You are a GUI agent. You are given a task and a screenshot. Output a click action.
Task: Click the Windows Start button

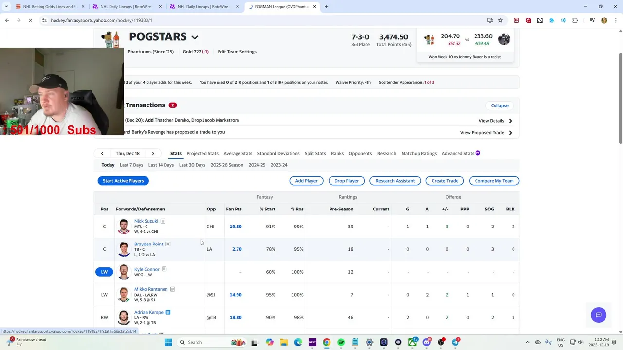(168, 342)
